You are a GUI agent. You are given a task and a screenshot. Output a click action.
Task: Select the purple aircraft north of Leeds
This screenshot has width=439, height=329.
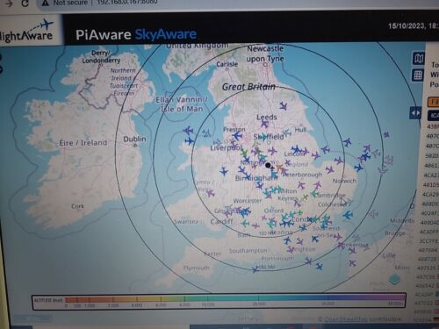283,106
